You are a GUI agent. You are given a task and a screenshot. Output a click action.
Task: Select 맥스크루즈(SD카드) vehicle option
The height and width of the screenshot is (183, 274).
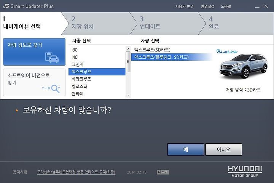click(x=172, y=50)
